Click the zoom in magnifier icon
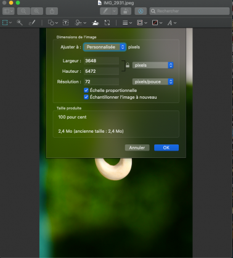 (x=37, y=11)
